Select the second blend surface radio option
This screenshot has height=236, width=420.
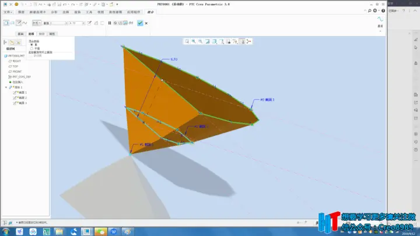point(32,48)
